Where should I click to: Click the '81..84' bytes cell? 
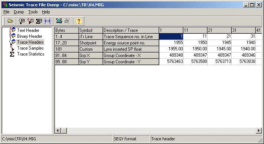point(67,56)
